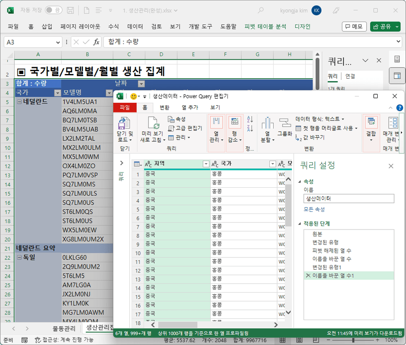Open the 지역 column filter dropdown

[206, 164]
